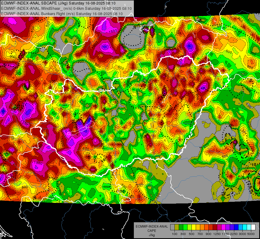The height and width of the screenshot is (239, 260).
Task: Select the dark red legend swatch before 1250
Action: (215, 227)
